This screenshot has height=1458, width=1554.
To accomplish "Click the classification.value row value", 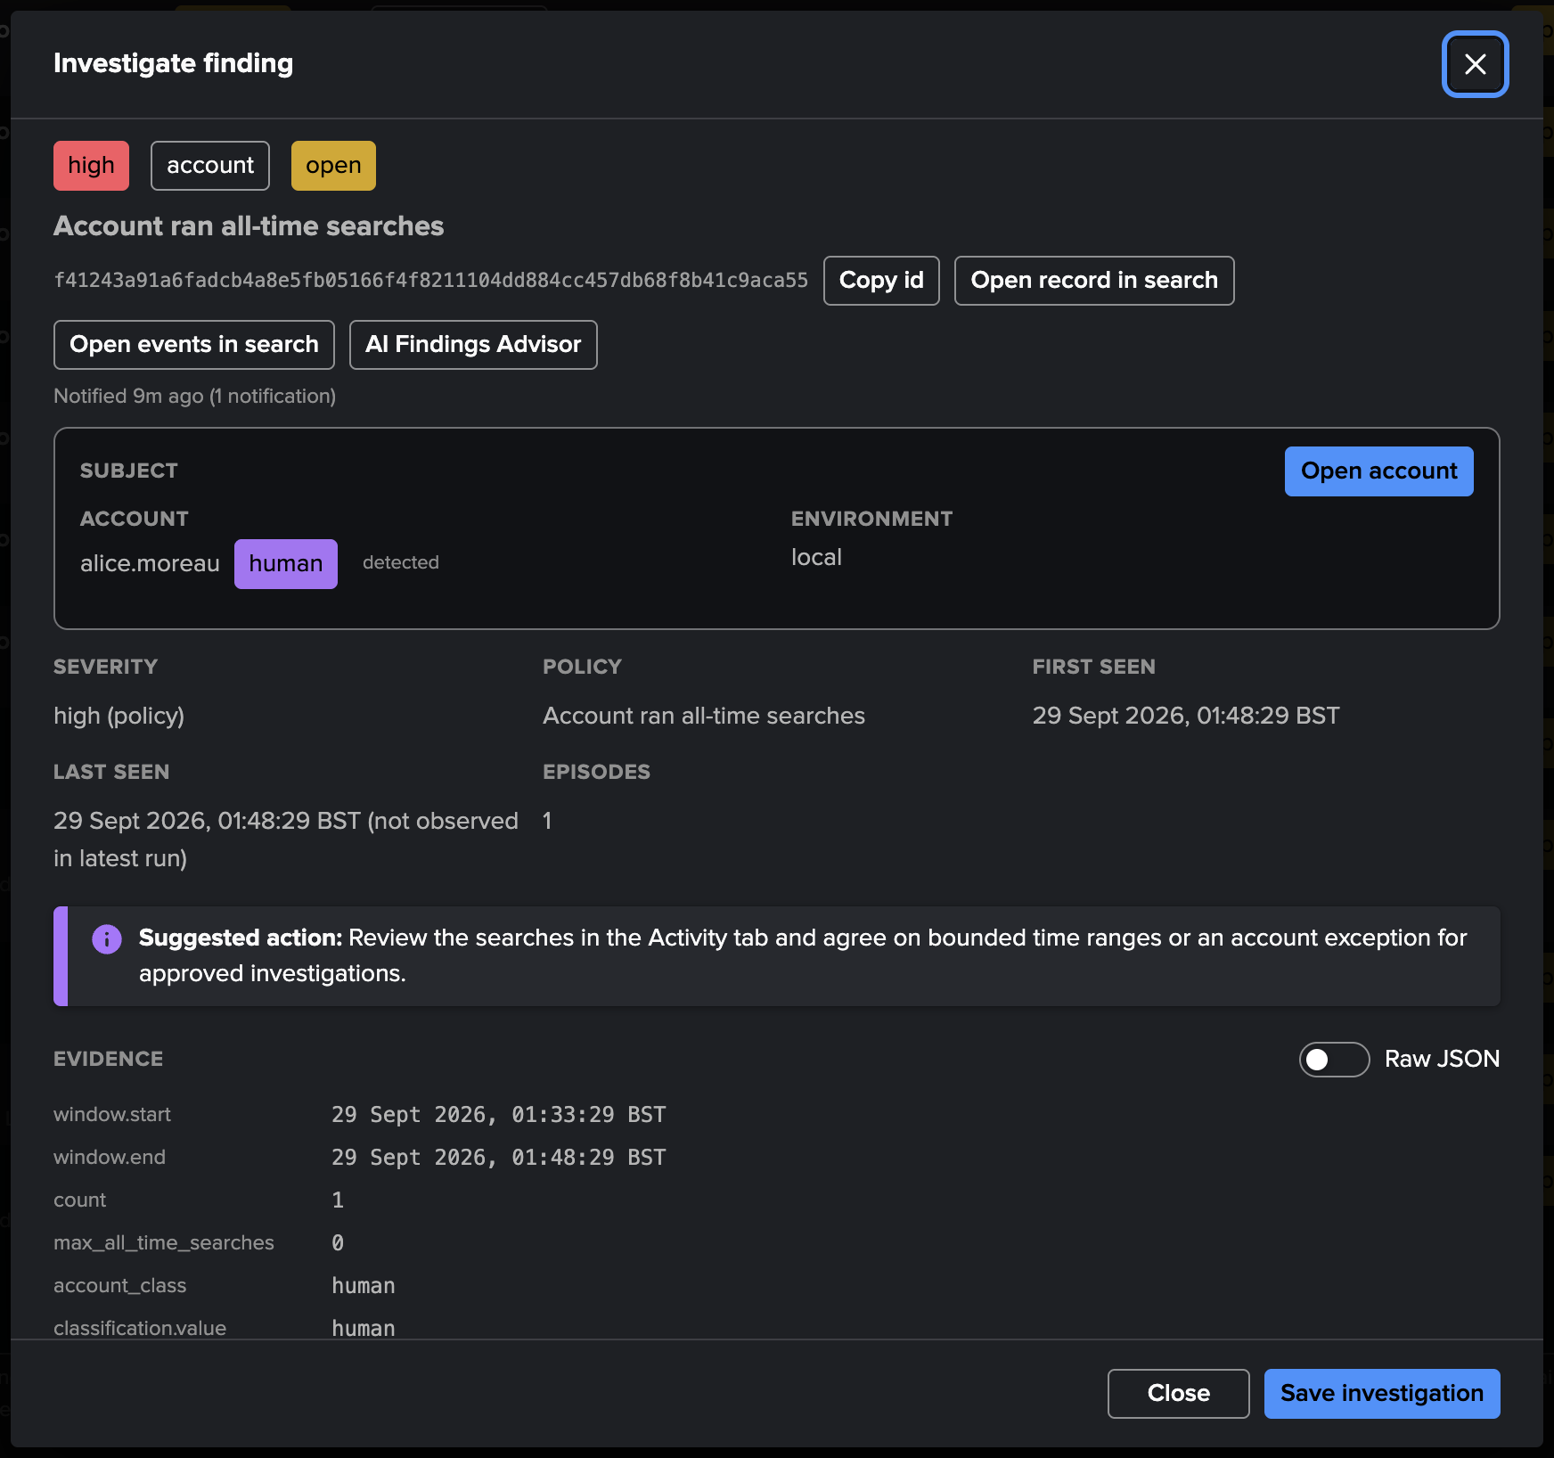I will (364, 1328).
